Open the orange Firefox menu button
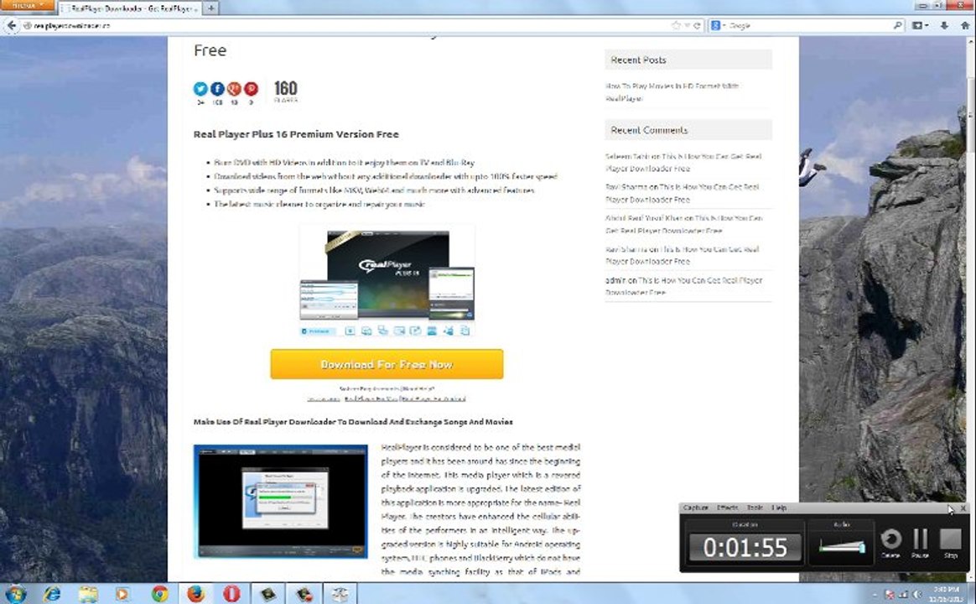This screenshot has width=976, height=604. pos(28,6)
